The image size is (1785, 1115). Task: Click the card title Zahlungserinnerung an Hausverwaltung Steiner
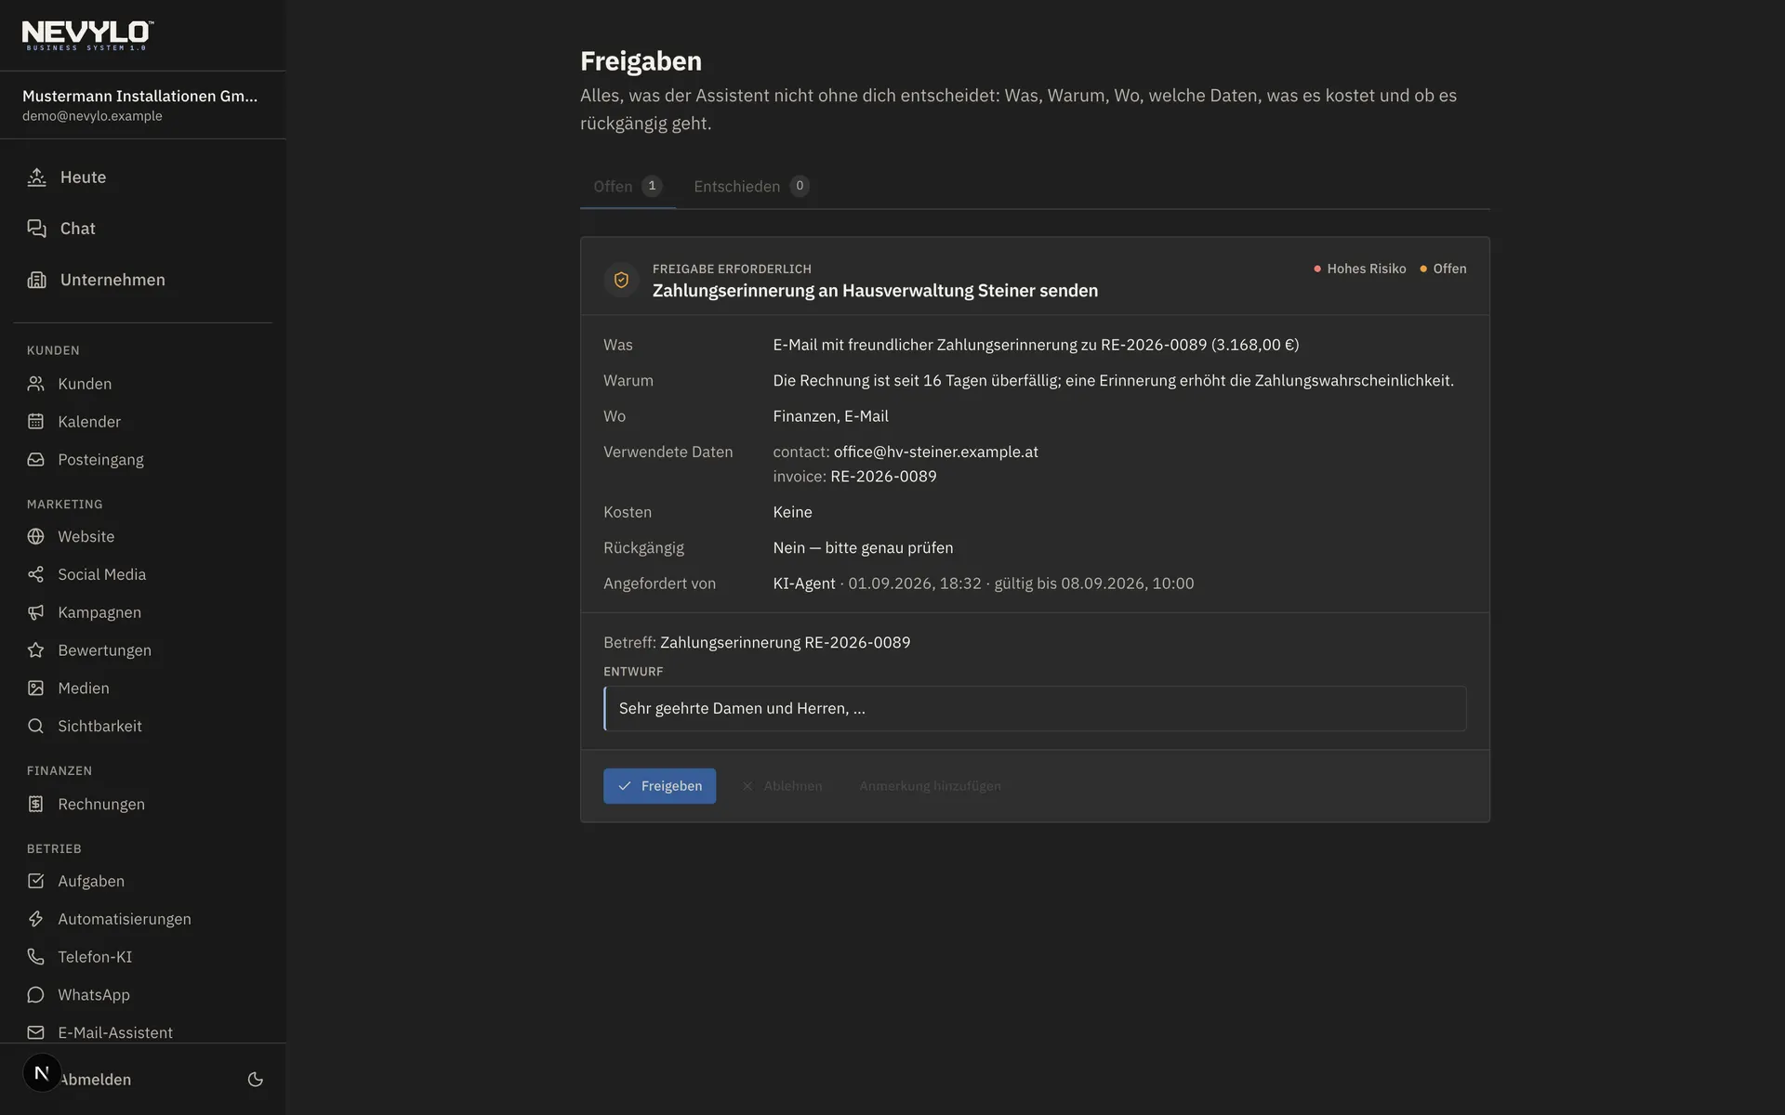[x=875, y=290]
